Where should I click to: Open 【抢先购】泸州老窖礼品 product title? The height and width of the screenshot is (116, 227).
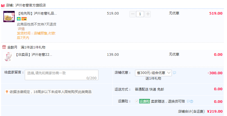pyautogui.click(x=37, y=13)
